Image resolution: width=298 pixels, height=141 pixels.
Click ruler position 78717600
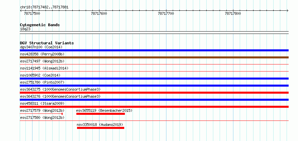pyautogui.click(x=99, y=13)
